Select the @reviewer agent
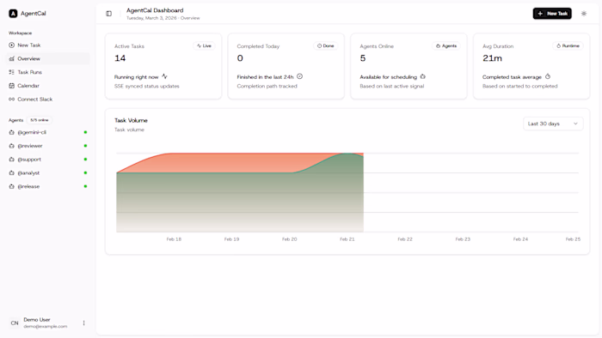The width and height of the screenshot is (602, 338). click(x=48, y=146)
